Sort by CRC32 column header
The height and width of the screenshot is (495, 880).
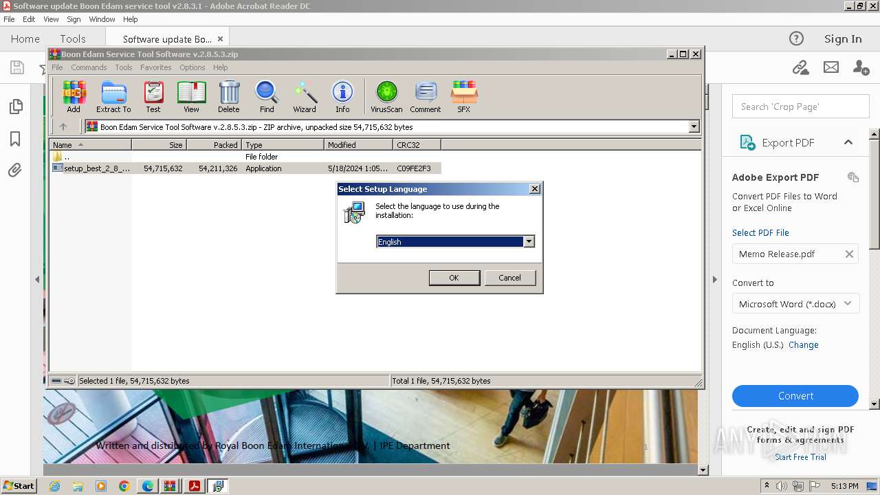pos(417,145)
